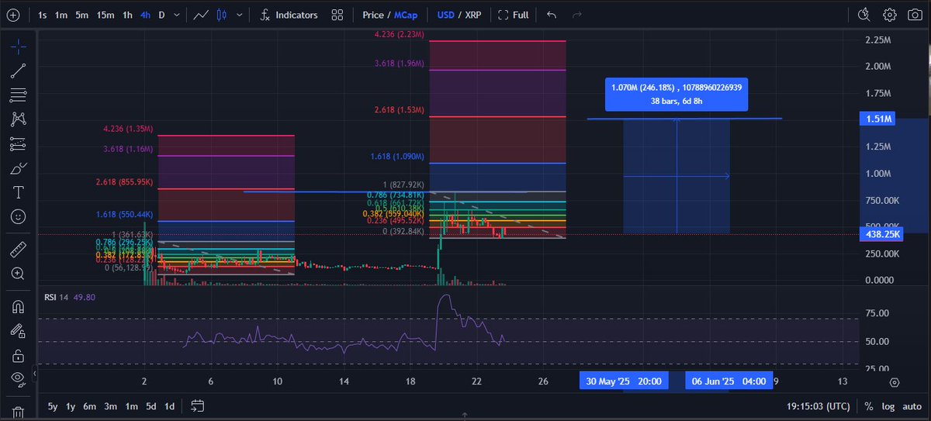Select the 2.618 (1.53M) Fibonacci level

(x=400, y=110)
